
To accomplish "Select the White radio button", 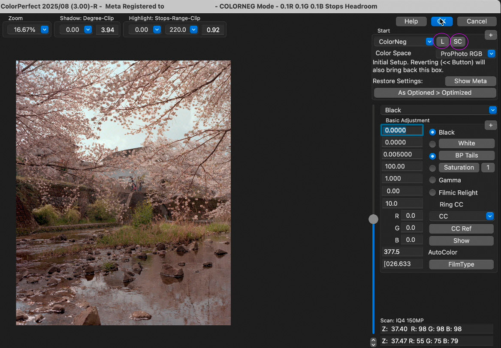I will [x=432, y=144].
